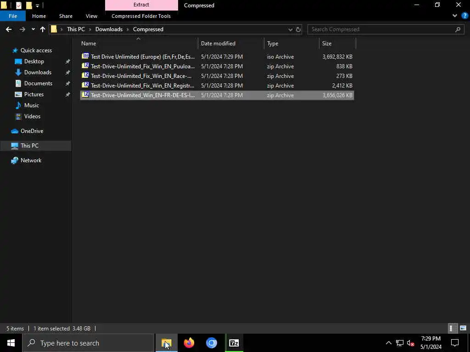Select the Fix_Win_EN_Registr zip file

coord(217,86)
